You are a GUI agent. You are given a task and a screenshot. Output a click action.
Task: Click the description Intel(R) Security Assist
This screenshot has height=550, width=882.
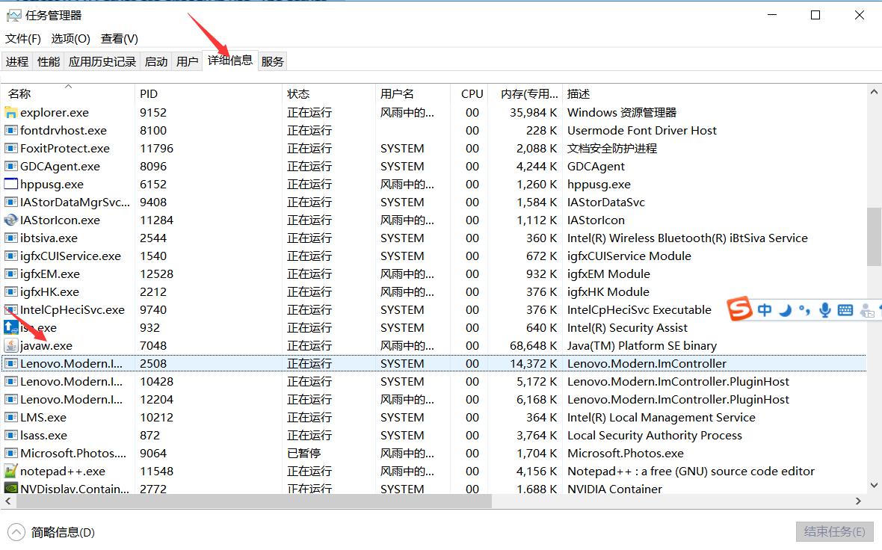[x=627, y=328]
